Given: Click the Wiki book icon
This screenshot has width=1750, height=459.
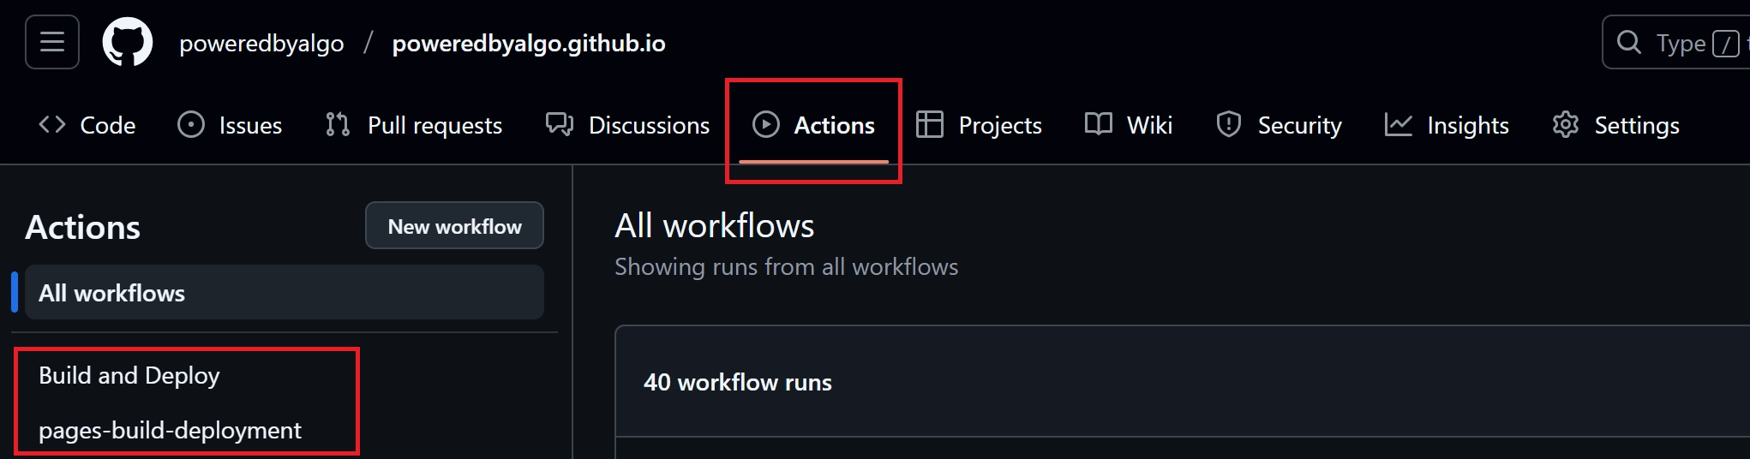Looking at the screenshot, I should tap(1099, 125).
